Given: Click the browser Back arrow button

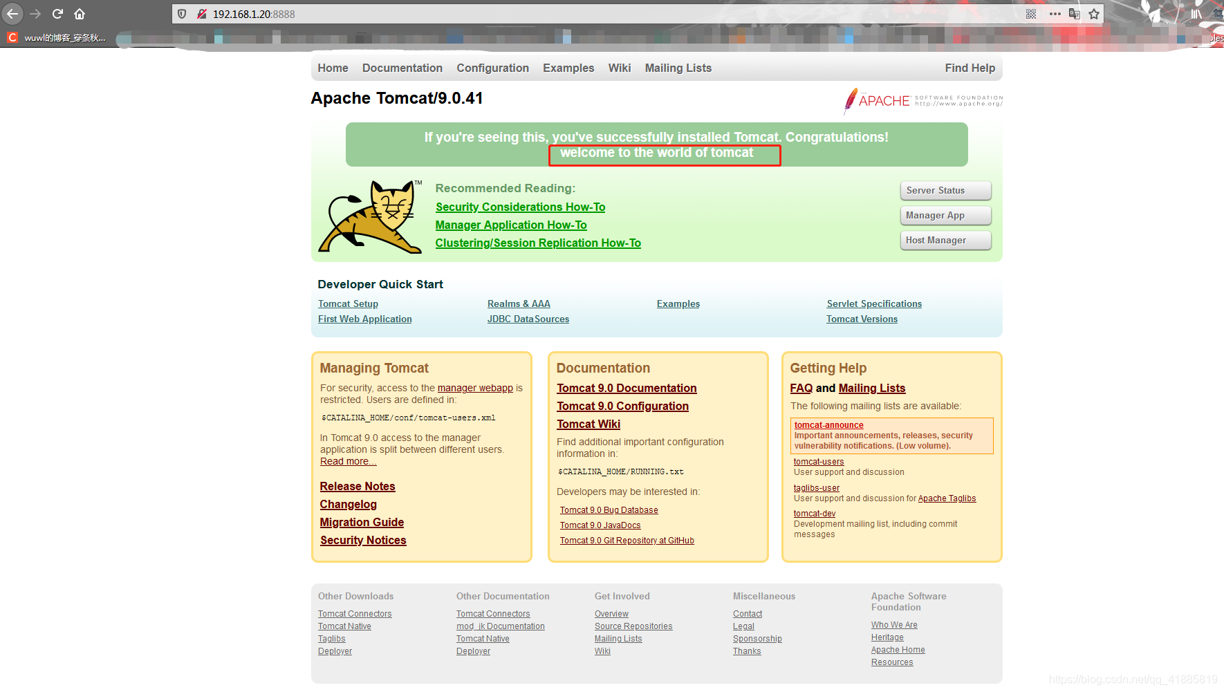Looking at the screenshot, I should 12,14.
